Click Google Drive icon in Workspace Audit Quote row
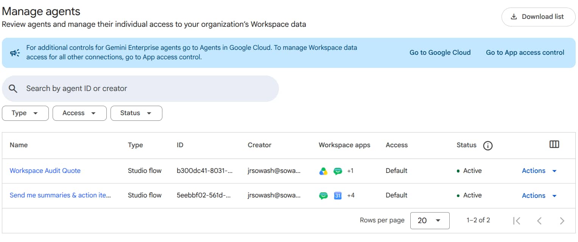This screenshot has width=578, height=242. tap(323, 171)
